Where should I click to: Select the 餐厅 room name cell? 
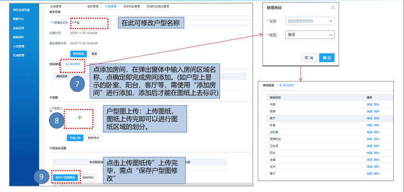click(x=315, y=174)
